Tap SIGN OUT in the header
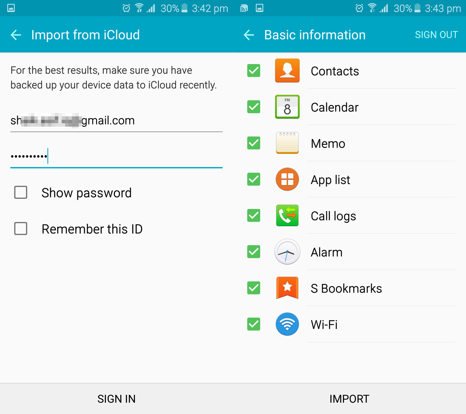466x414 pixels. tap(436, 35)
